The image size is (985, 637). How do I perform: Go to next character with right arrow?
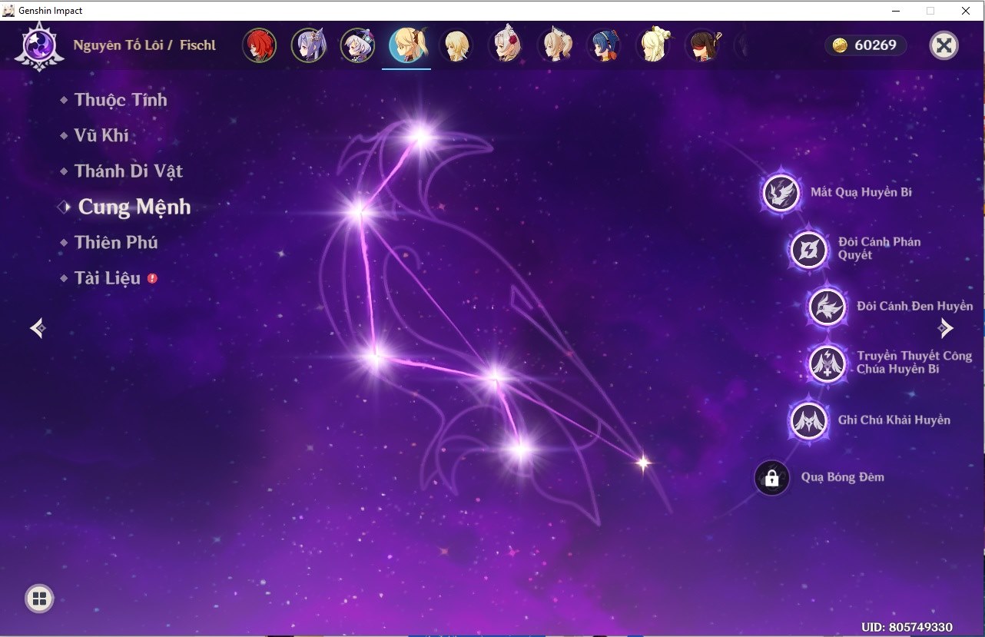click(x=945, y=328)
